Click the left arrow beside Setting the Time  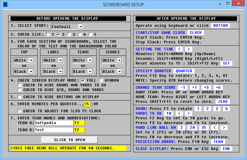(x=179, y=49)
